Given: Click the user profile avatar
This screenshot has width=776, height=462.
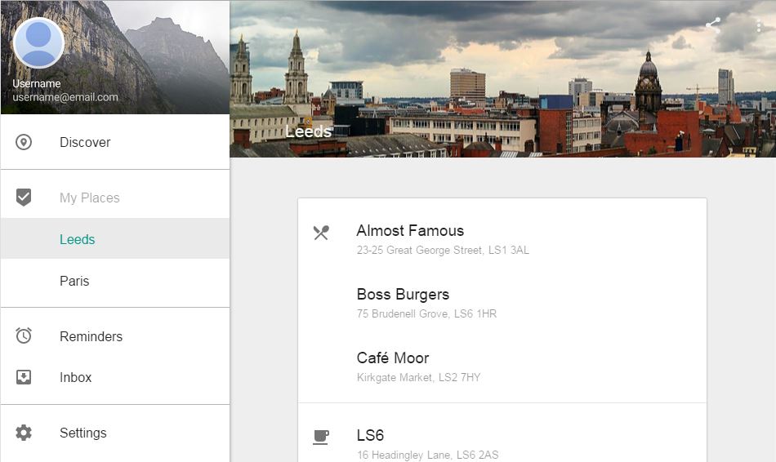Looking at the screenshot, I should (x=38, y=42).
